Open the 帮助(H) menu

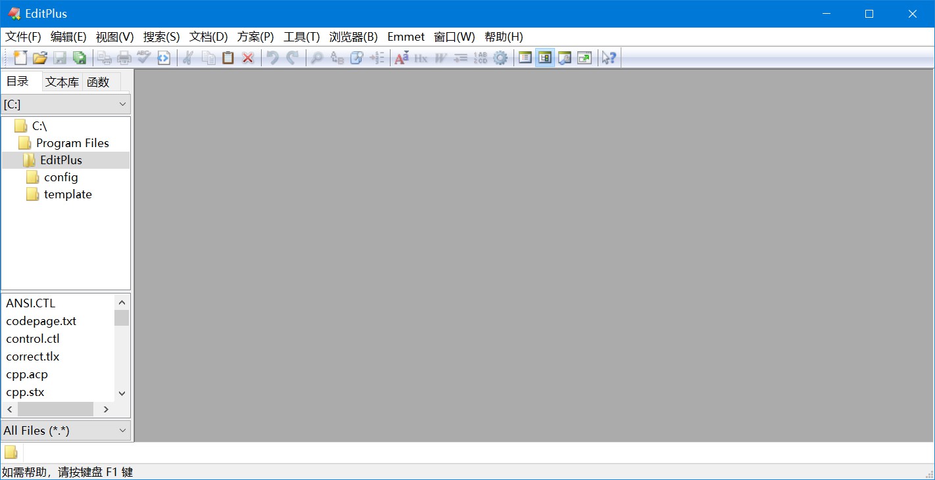(x=504, y=37)
